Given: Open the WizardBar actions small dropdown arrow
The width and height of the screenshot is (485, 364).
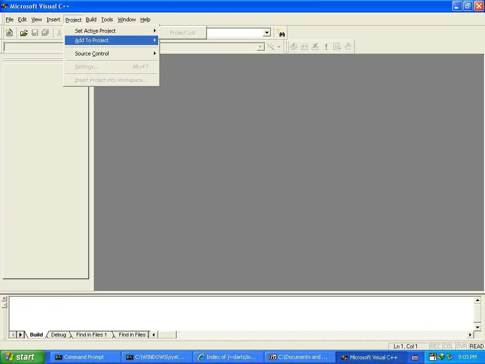Looking at the screenshot, I should coord(279,47).
